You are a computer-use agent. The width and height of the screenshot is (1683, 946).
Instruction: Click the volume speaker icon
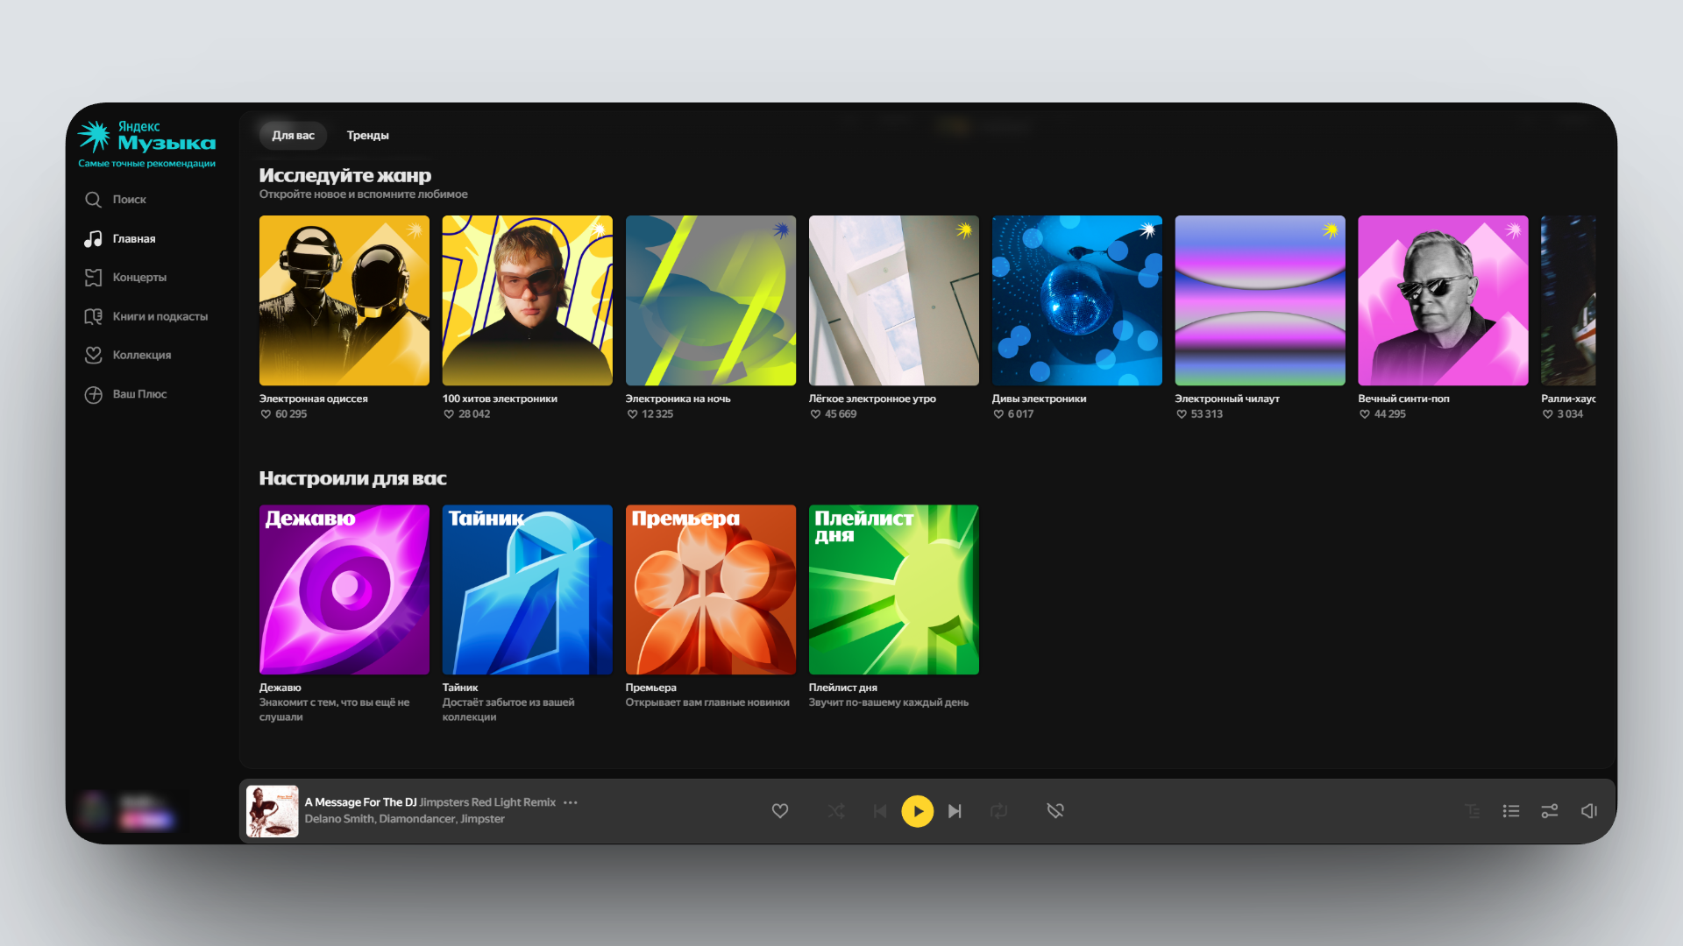coord(1588,811)
